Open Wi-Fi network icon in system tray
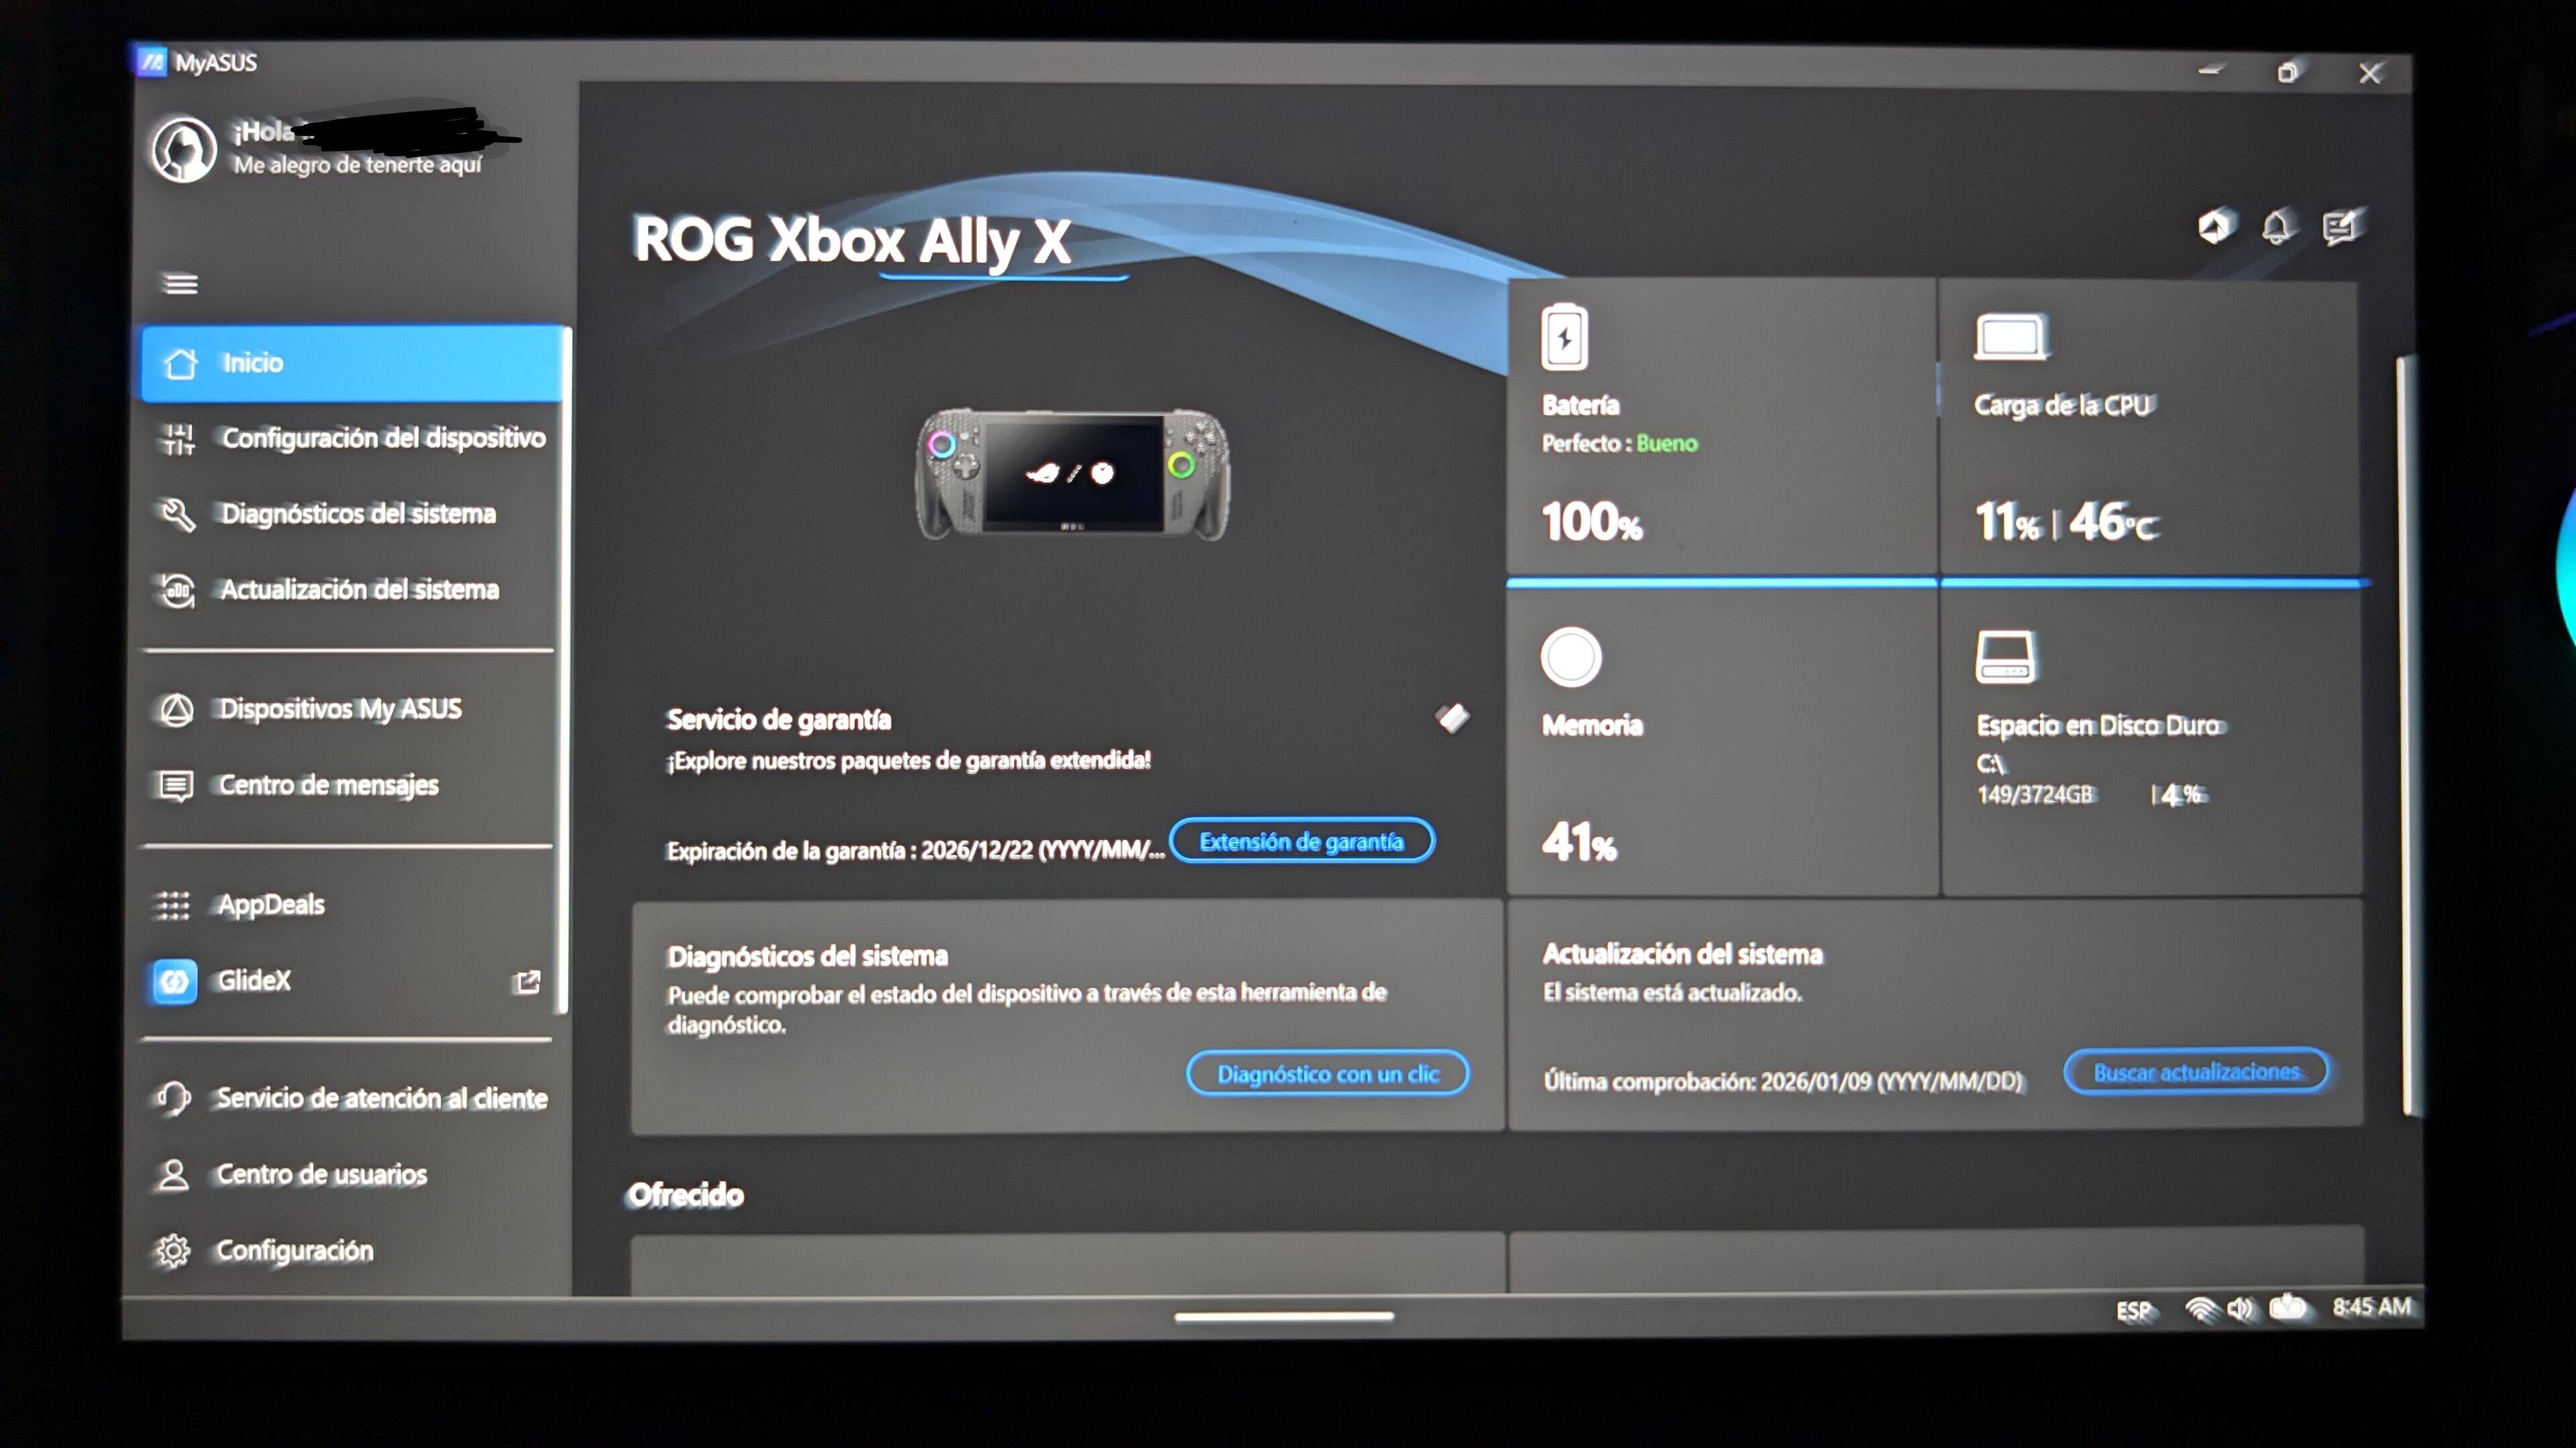The image size is (2576, 1448). coord(2199,1309)
